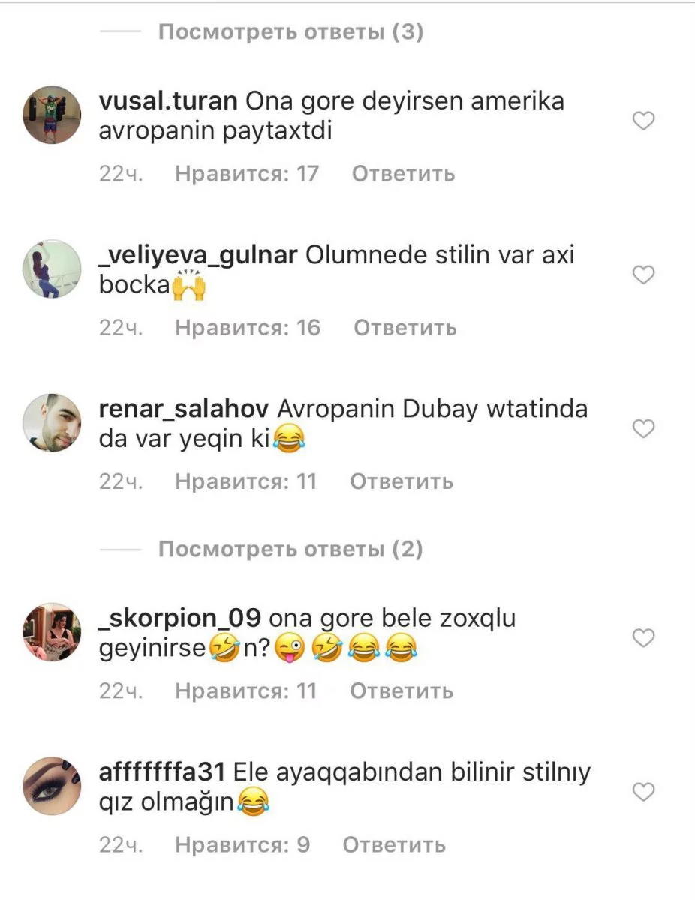Open vusal.turan's profile picture
Viewport: 695px width, 900px height.
tap(52, 115)
